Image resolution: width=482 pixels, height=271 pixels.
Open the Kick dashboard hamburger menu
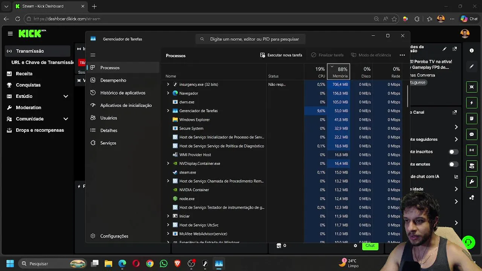click(10, 33)
